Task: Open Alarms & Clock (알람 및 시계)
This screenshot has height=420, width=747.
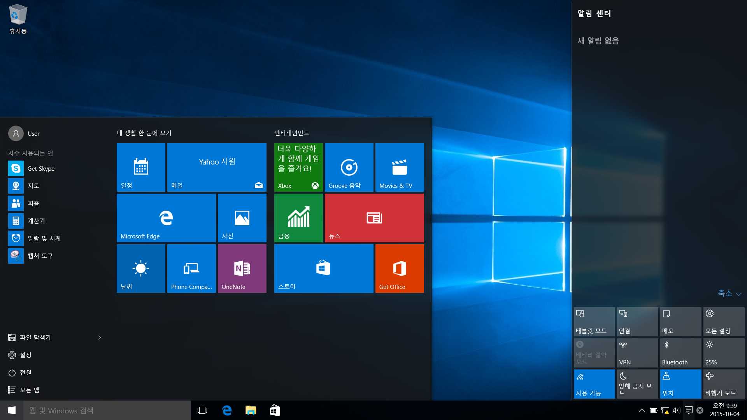Action: pos(54,238)
